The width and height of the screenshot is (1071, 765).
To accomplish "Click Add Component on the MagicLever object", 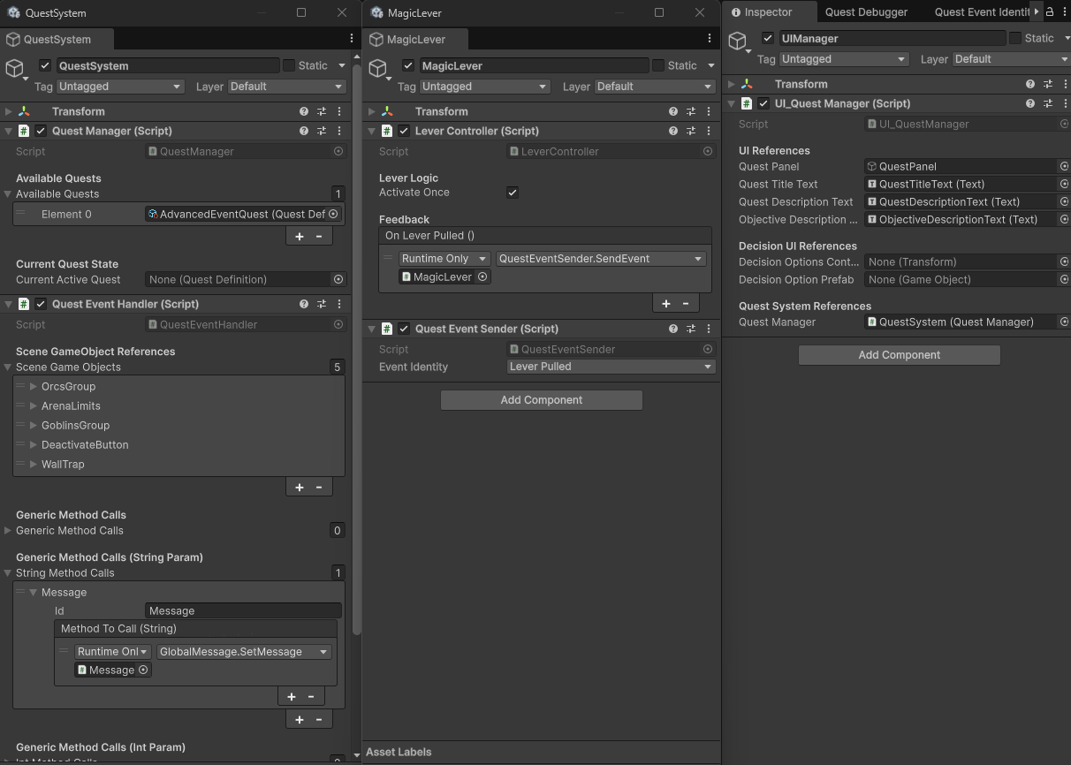I will (541, 399).
